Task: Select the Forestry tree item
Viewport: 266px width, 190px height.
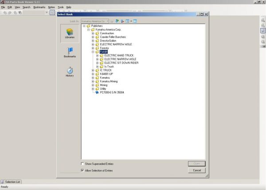Action: tap(104, 48)
